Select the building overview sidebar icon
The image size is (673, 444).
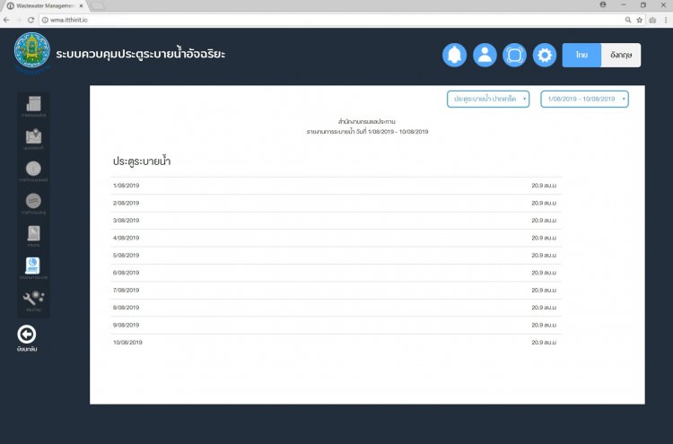tap(34, 106)
